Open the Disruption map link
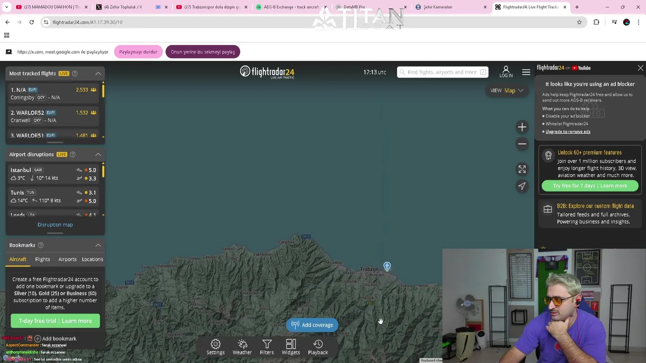646x363 pixels. [x=55, y=225]
